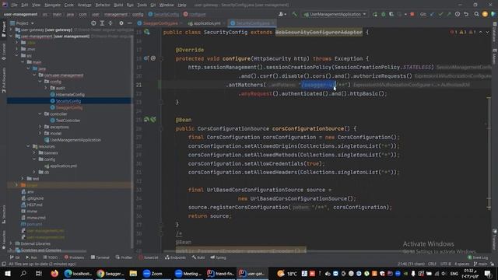This screenshot has height=280, width=498.
Task: Open the TODO tool window
Action: coord(50,257)
